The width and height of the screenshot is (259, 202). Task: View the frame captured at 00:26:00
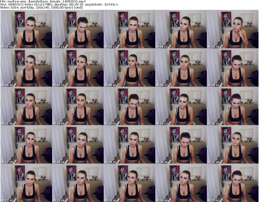coord(181,183)
